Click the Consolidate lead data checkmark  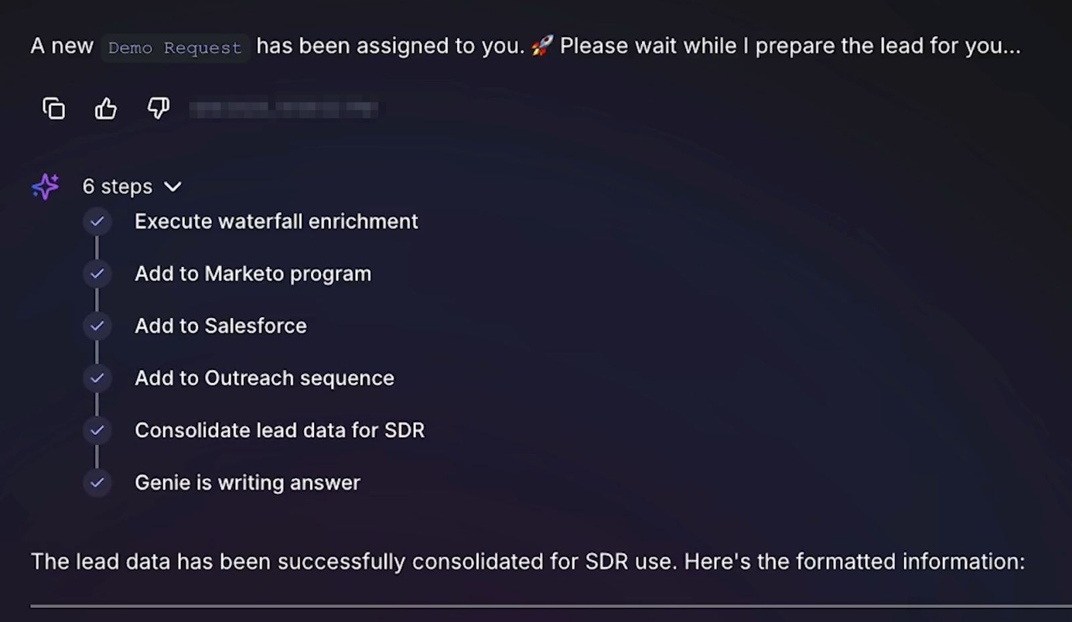click(97, 430)
